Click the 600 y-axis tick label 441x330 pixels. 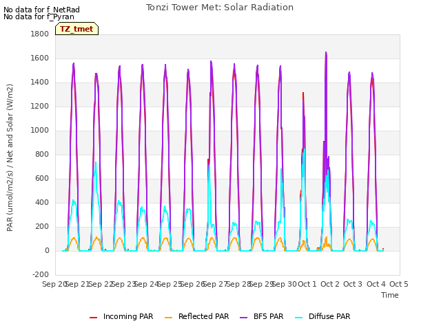click(42, 179)
